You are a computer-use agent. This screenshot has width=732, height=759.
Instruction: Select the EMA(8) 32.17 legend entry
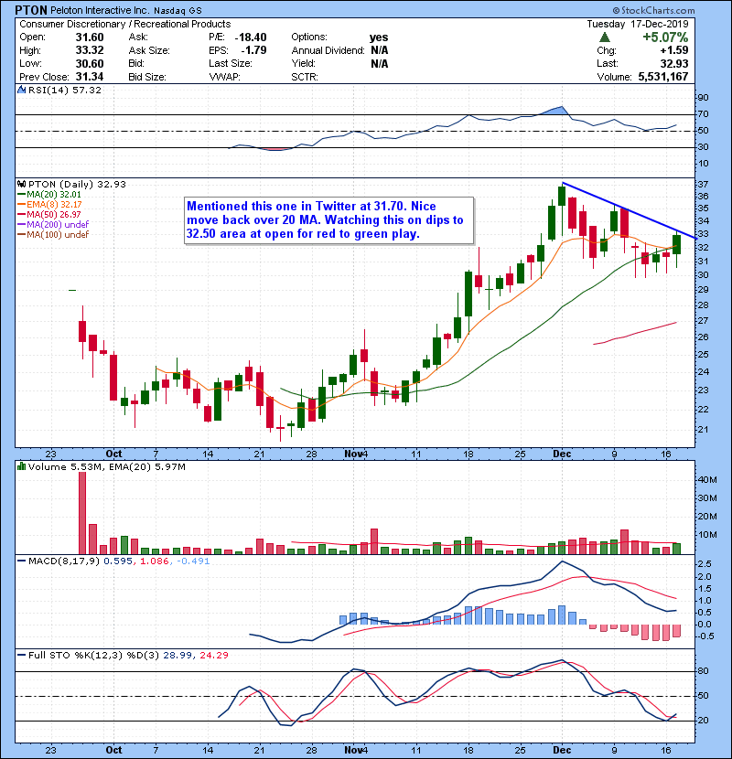[49, 204]
